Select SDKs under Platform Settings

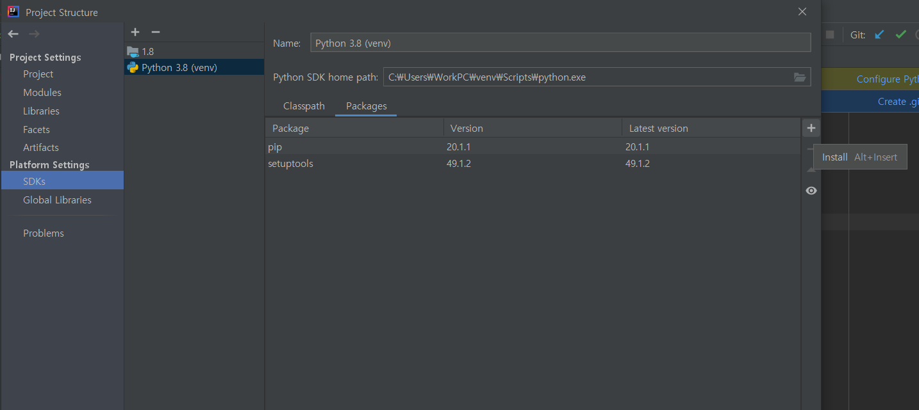62,180
